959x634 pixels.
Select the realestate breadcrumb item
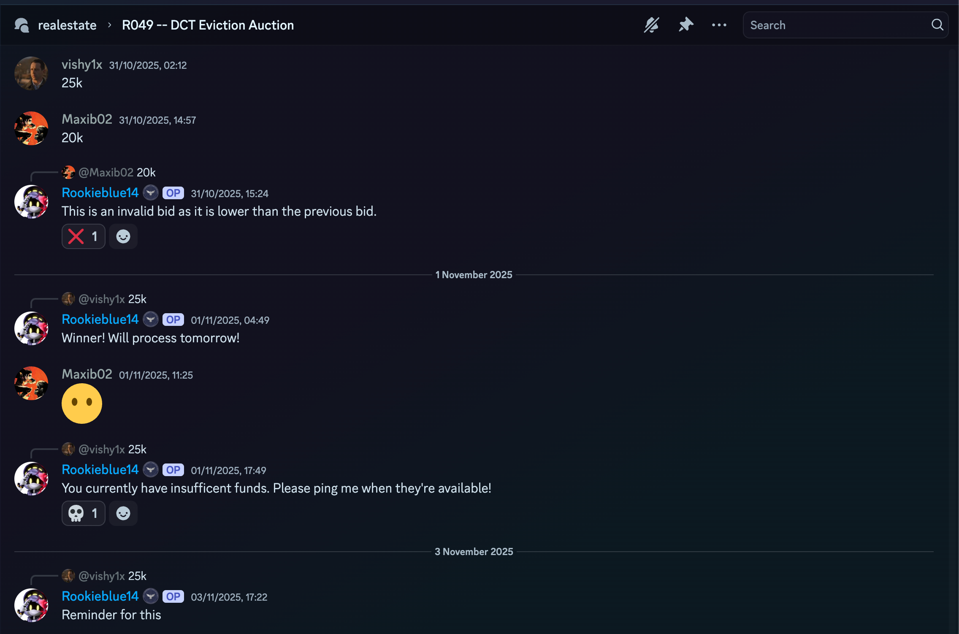67,25
